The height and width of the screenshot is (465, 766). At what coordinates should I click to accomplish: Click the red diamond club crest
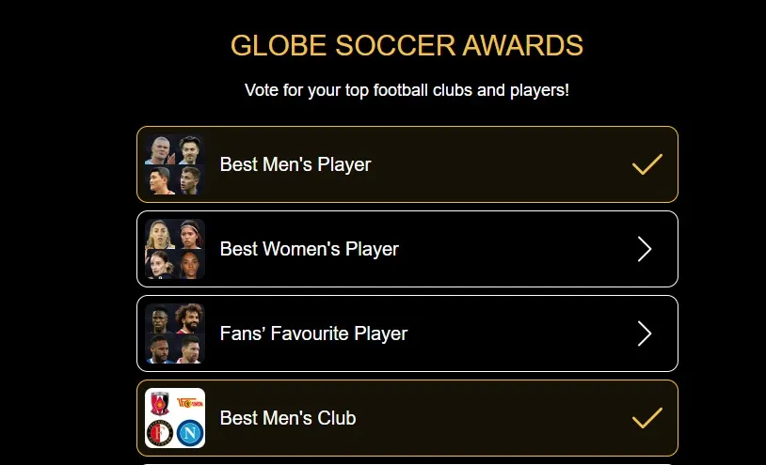tap(160, 404)
